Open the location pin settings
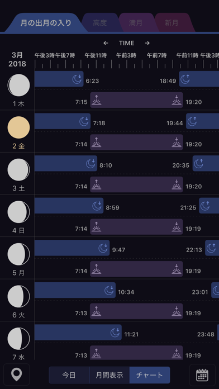 pyautogui.click(x=17, y=374)
